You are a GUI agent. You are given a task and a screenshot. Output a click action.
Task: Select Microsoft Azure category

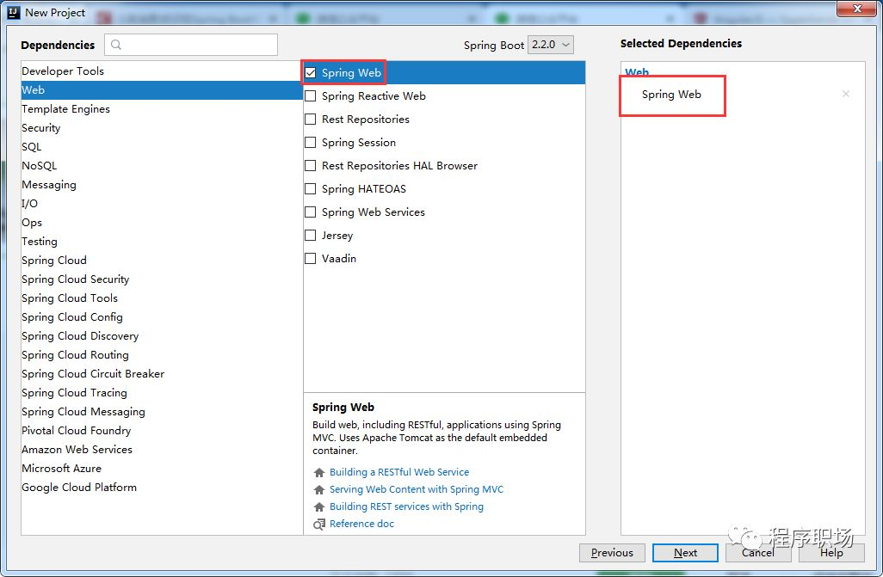pyautogui.click(x=162, y=469)
